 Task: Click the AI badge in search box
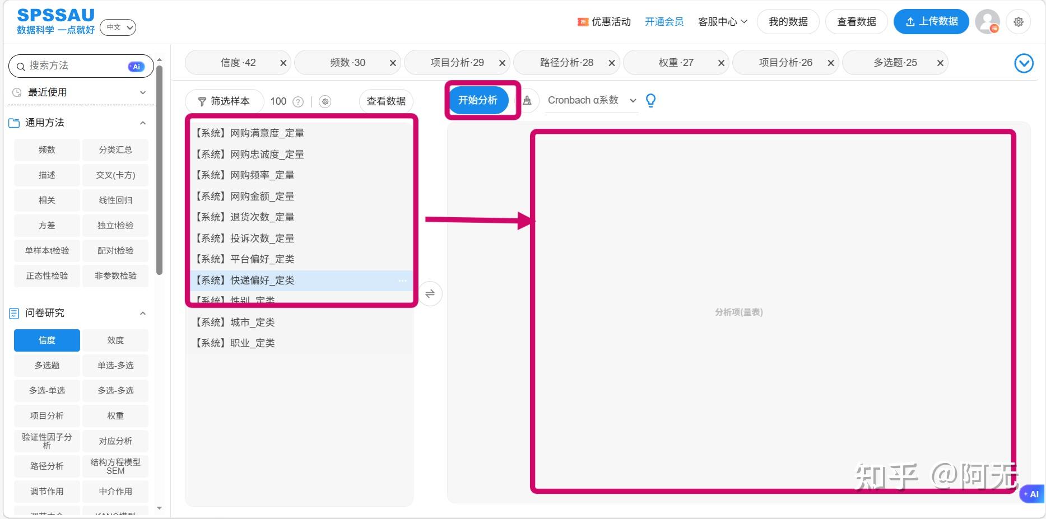[136, 66]
